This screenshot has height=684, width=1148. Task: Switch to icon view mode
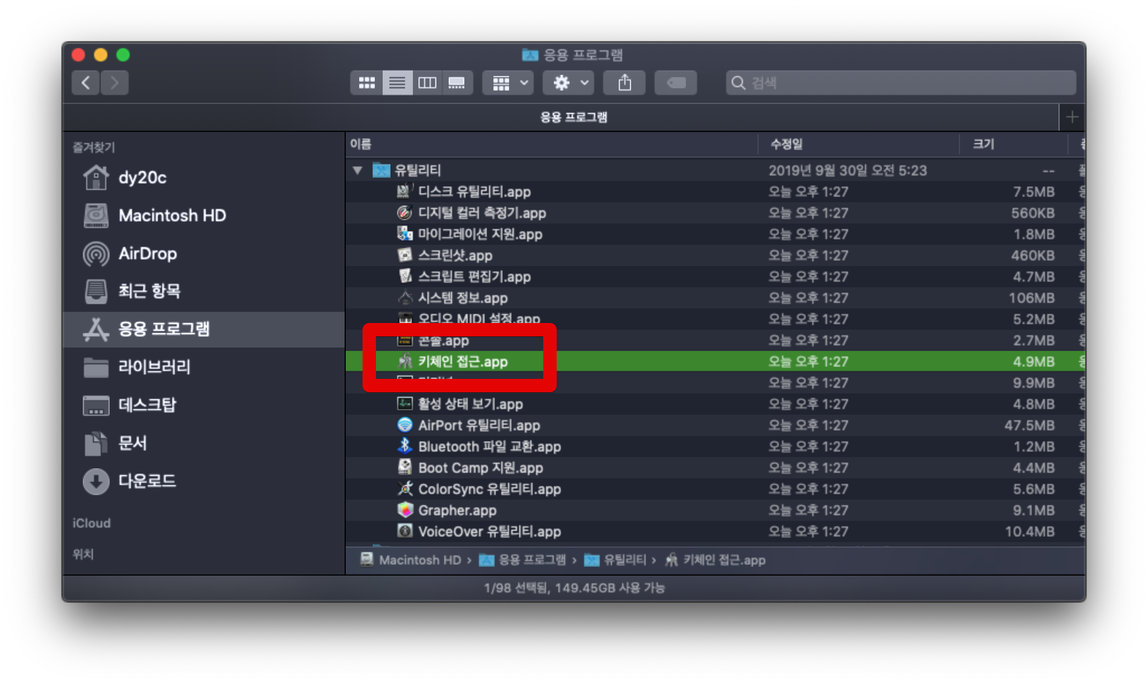[x=366, y=83]
